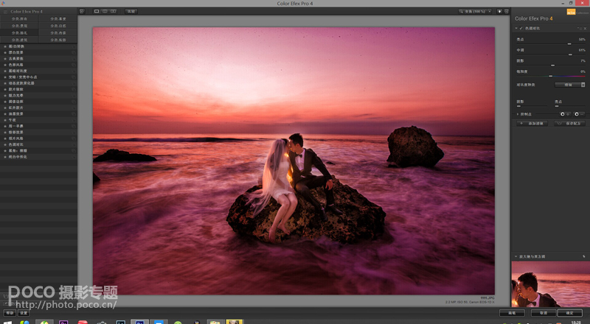Switch to 分类.自然 category tab
590x324 pixels.
pyautogui.click(x=58, y=26)
